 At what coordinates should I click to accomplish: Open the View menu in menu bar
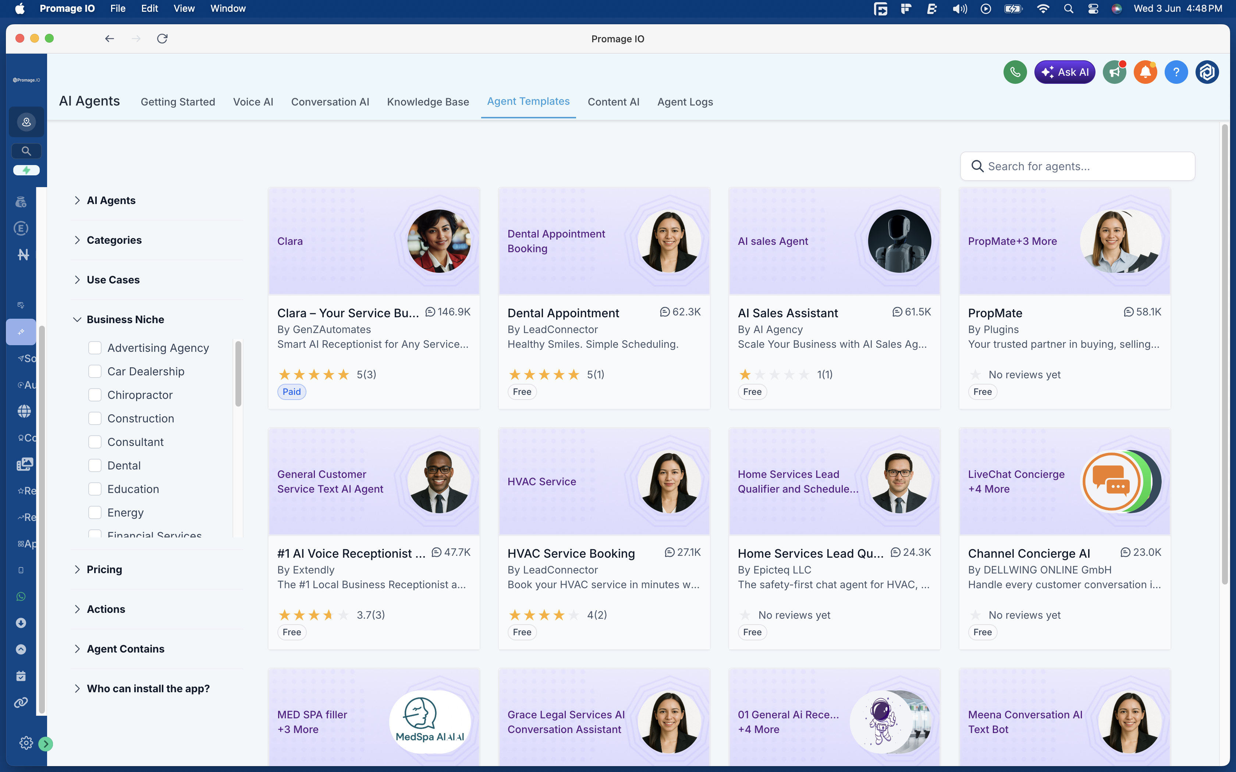pyautogui.click(x=184, y=9)
